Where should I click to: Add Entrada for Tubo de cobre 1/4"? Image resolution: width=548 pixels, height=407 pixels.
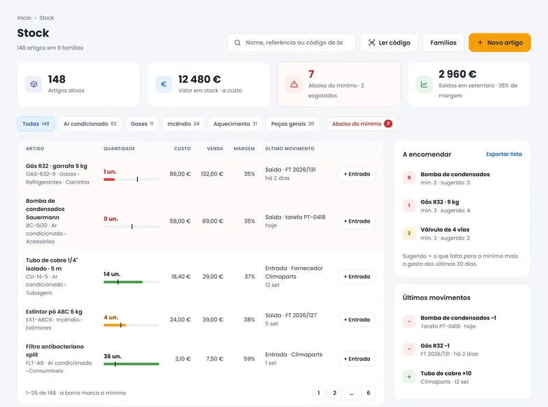(357, 277)
